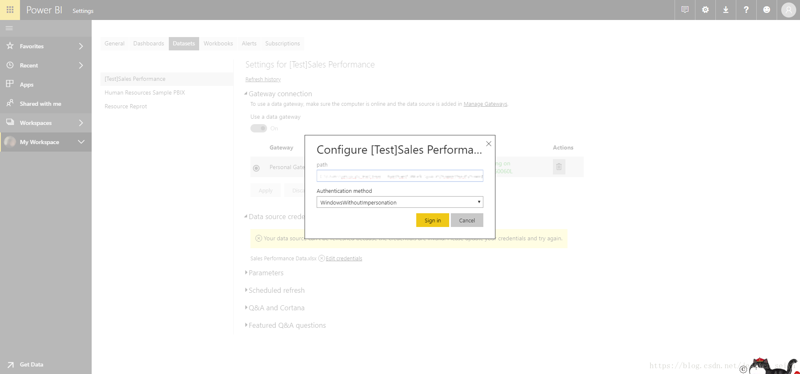Click the path input field
Screen dimensions: 800x374
(400, 176)
